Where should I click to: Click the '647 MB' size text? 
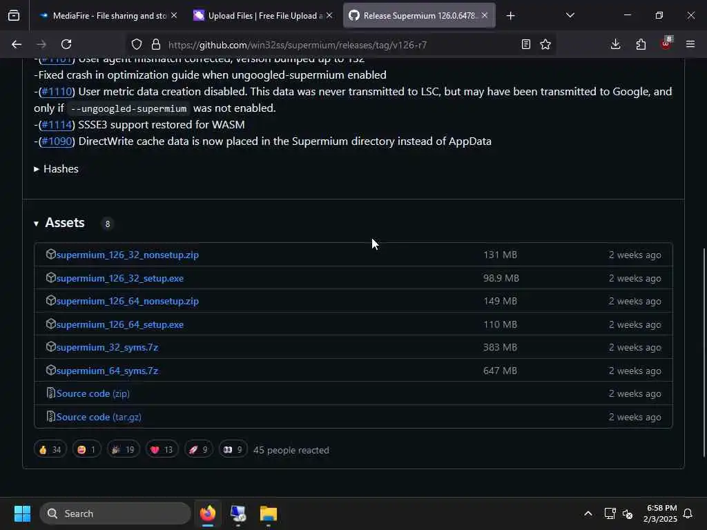pyautogui.click(x=500, y=371)
